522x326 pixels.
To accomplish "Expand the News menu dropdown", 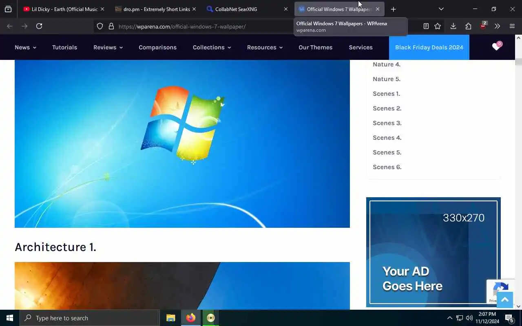I will coord(26,47).
